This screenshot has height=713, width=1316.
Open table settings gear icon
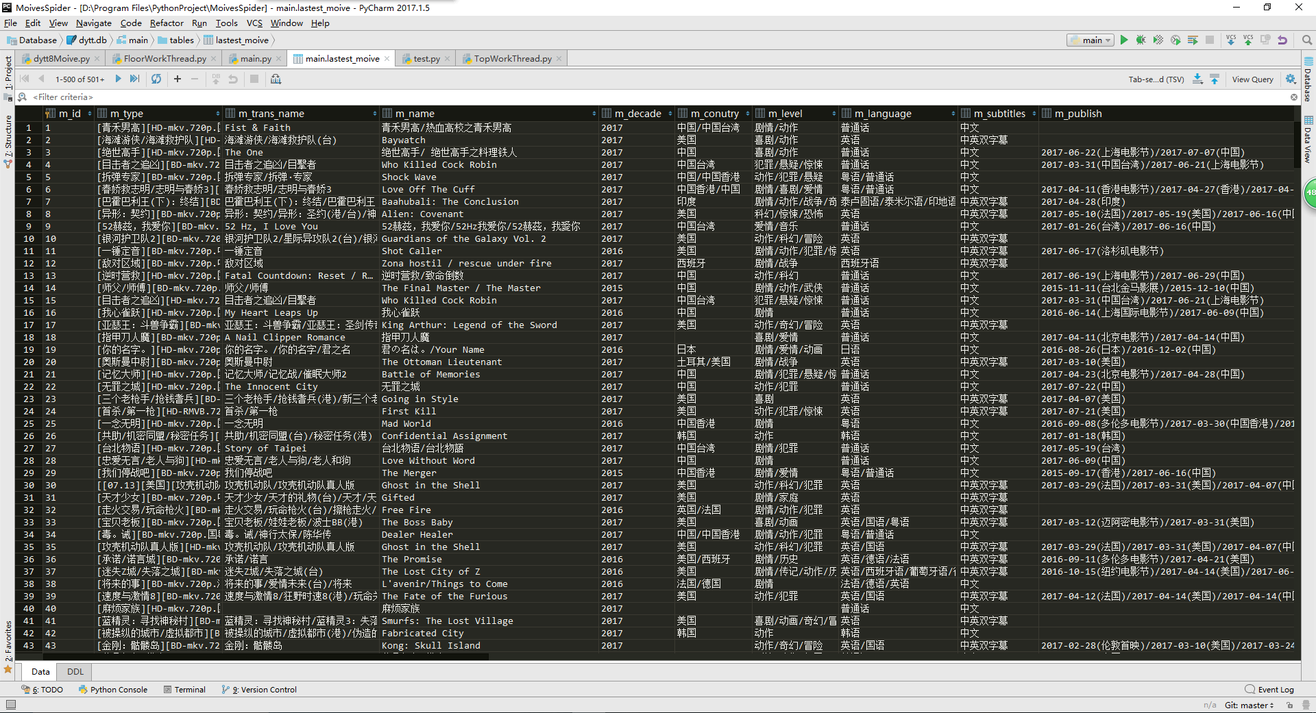pos(1291,79)
